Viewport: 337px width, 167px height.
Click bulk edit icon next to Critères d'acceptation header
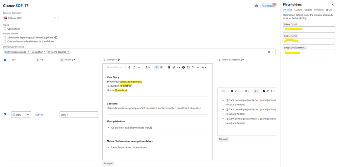[x=243, y=60]
